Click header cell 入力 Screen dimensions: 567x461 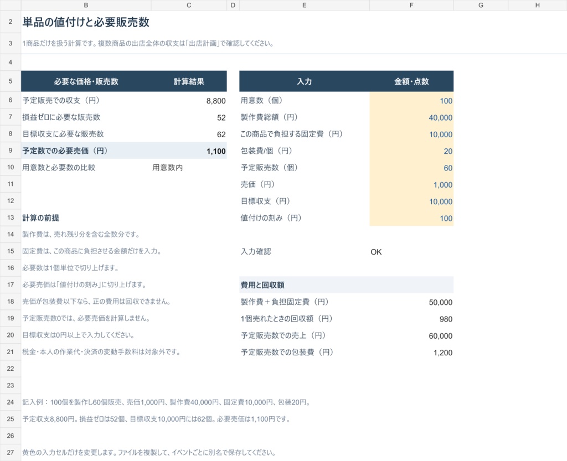click(304, 81)
